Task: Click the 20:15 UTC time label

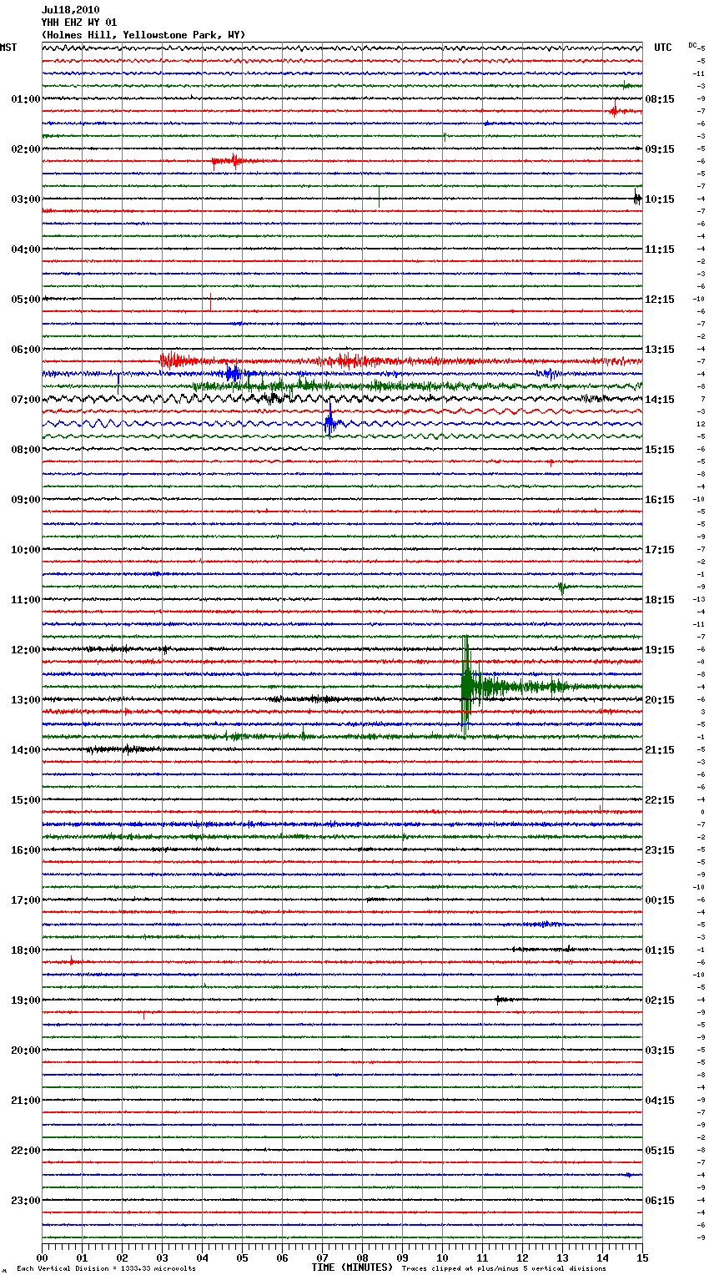Action: tap(660, 700)
